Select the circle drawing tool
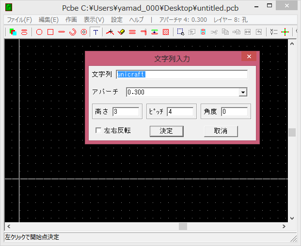Screen dimensions: 301x246 coord(39,32)
